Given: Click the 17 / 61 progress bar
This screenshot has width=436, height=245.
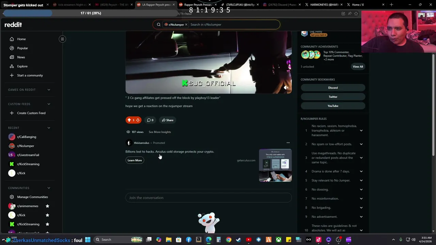Looking at the screenshot, I should [91, 13].
